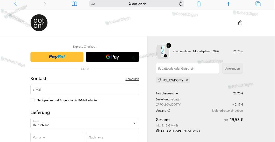Viewport: 275px width, 142px height.
Task: Pay with PayPal express checkout
Action: click(x=57, y=57)
